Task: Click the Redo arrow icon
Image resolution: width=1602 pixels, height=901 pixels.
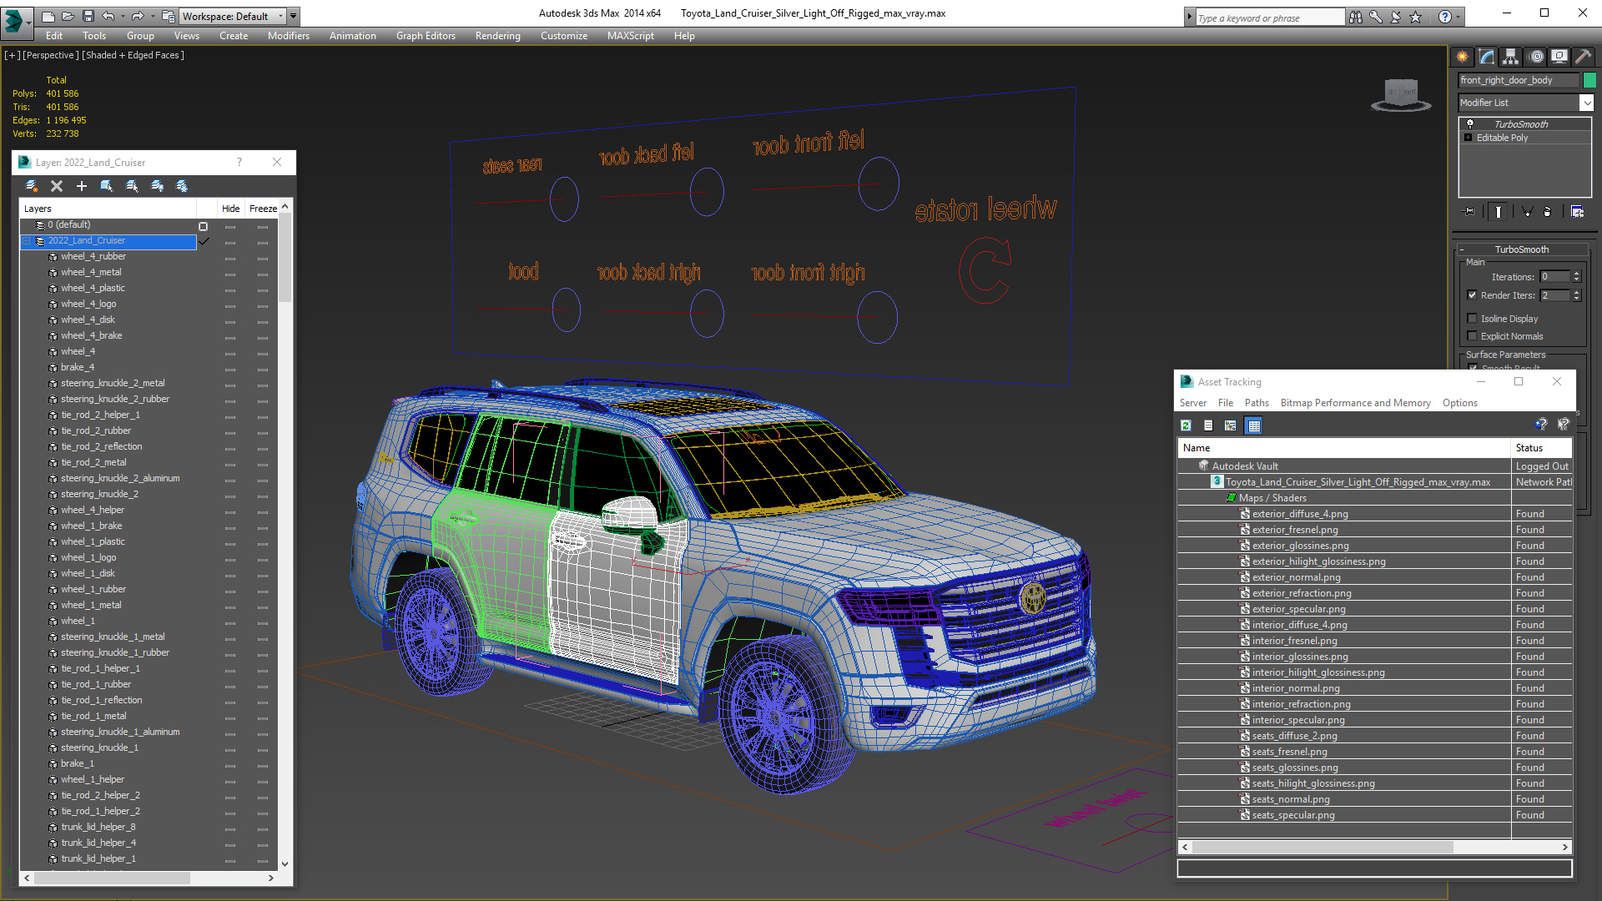Action: click(138, 16)
